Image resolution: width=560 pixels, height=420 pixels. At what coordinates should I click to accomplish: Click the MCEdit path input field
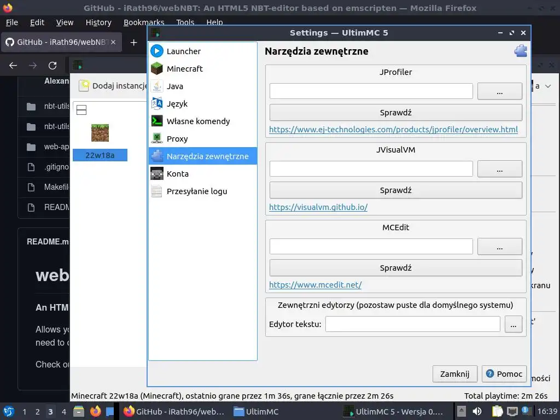[371, 247]
